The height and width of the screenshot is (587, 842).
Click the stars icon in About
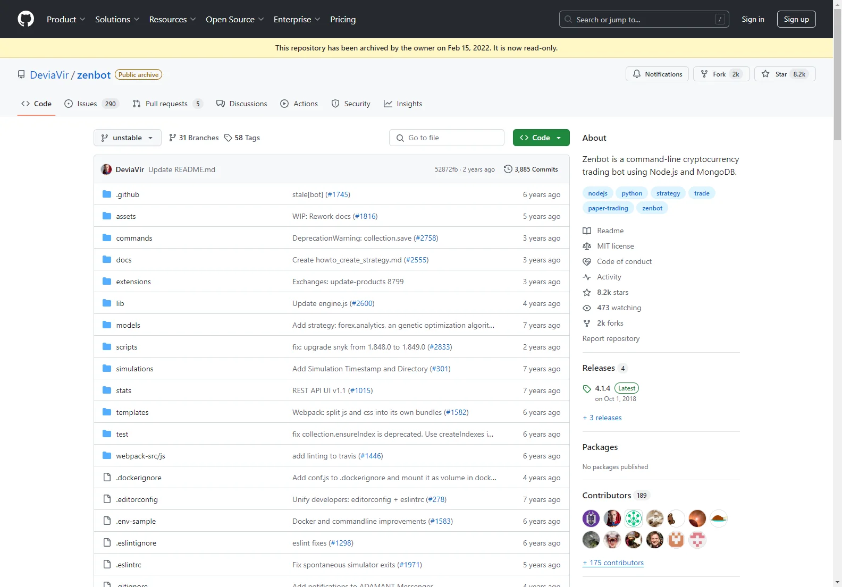click(x=587, y=292)
